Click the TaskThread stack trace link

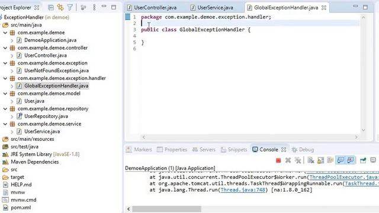(362, 183)
